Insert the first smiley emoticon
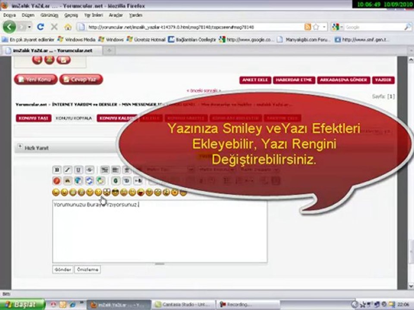414x310 pixels. (x=56, y=192)
